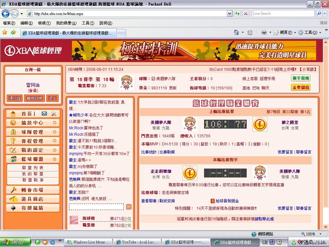The image size is (329, 247).
Task: Open YouTube Avril Lavigne taskbar window
Action: click(x=137, y=242)
